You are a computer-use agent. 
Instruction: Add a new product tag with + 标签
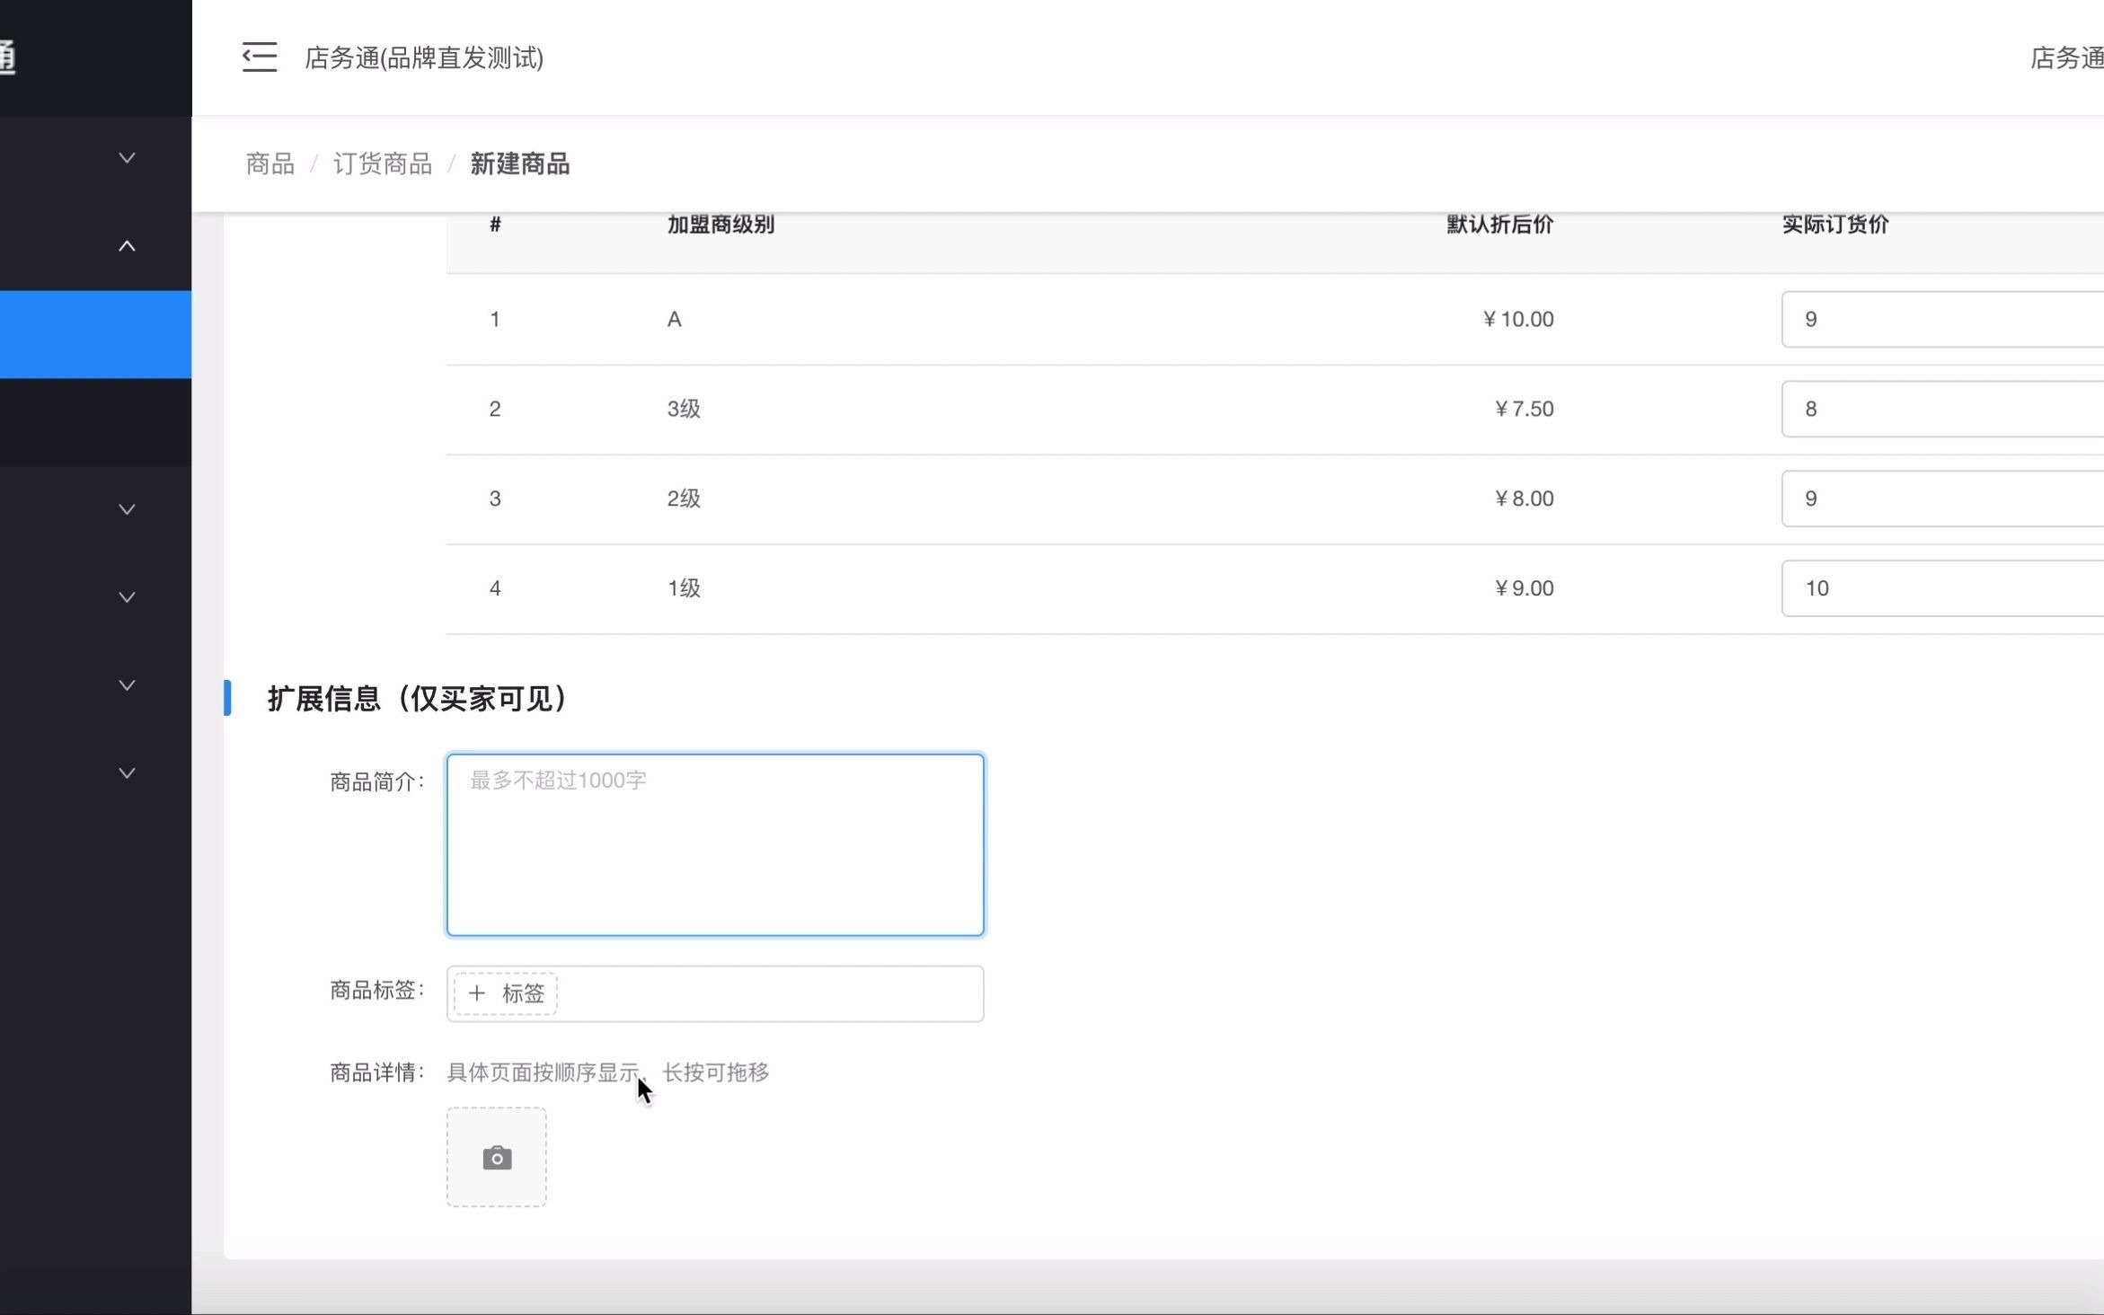[x=506, y=993]
